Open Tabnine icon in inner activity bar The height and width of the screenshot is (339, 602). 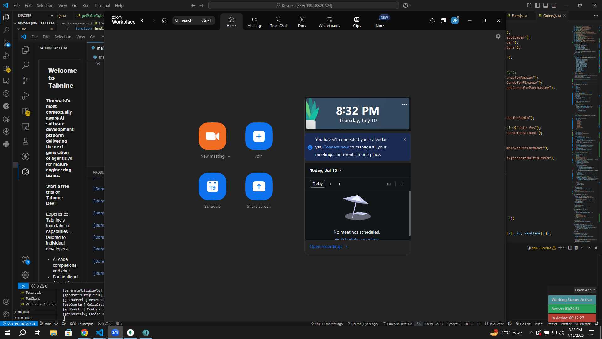pyautogui.click(x=25, y=172)
